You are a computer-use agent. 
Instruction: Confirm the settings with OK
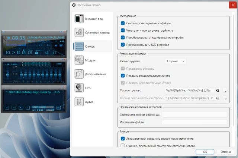[x=205, y=152]
